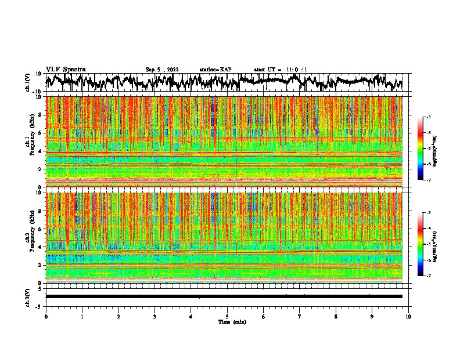Screen dimensions: 460x355
Task: Click the ch.1 color bar '-3' label
Action: pos(428,117)
